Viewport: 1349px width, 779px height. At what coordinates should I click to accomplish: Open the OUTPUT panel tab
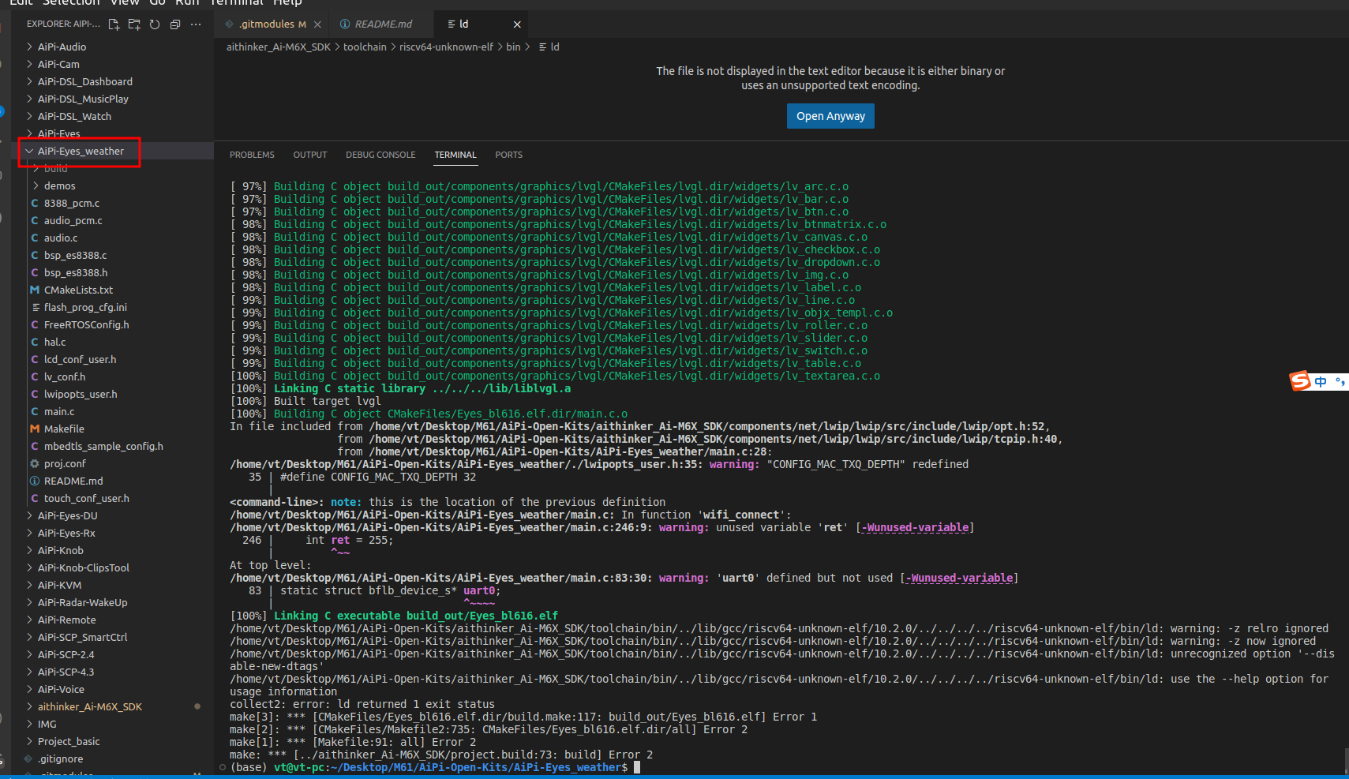coord(310,155)
